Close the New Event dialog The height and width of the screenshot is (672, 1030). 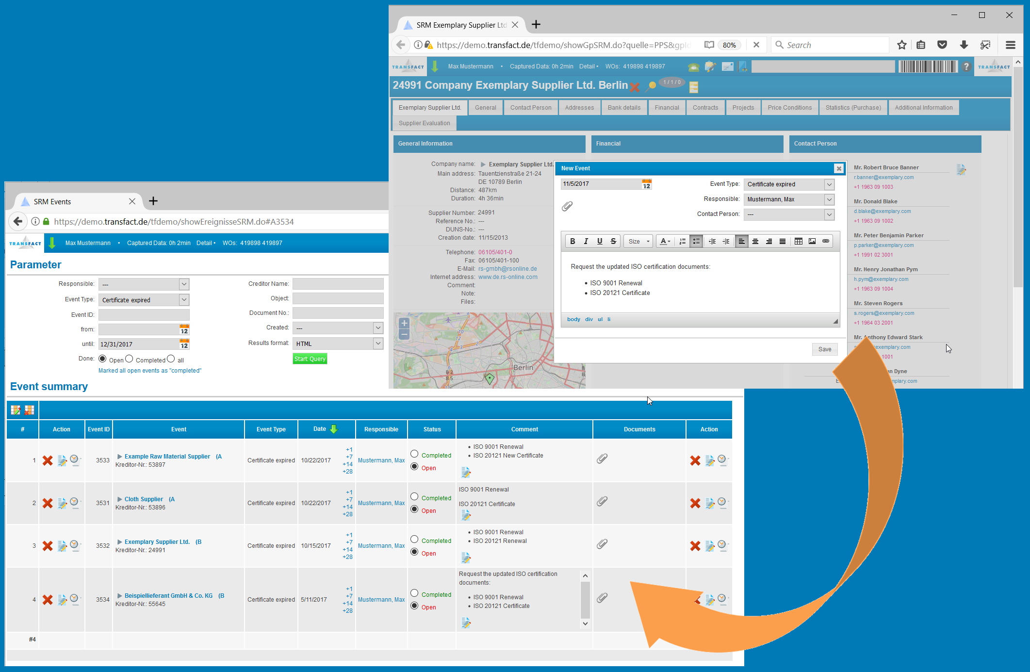(x=838, y=168)
